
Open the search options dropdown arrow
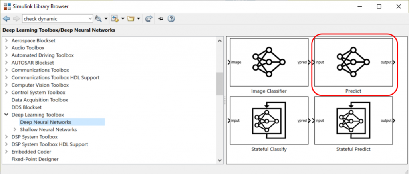pyautogui.click(x=106, y=19)
